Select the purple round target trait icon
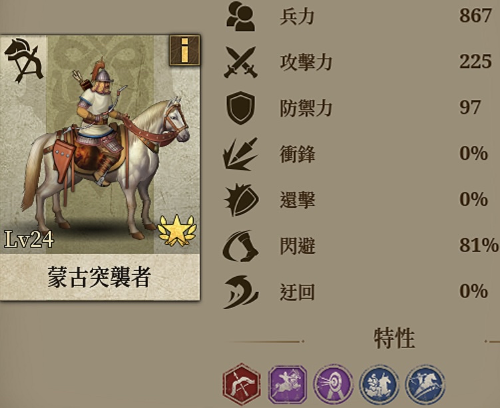The image size is (500, 408). click(x=334, y=385)
